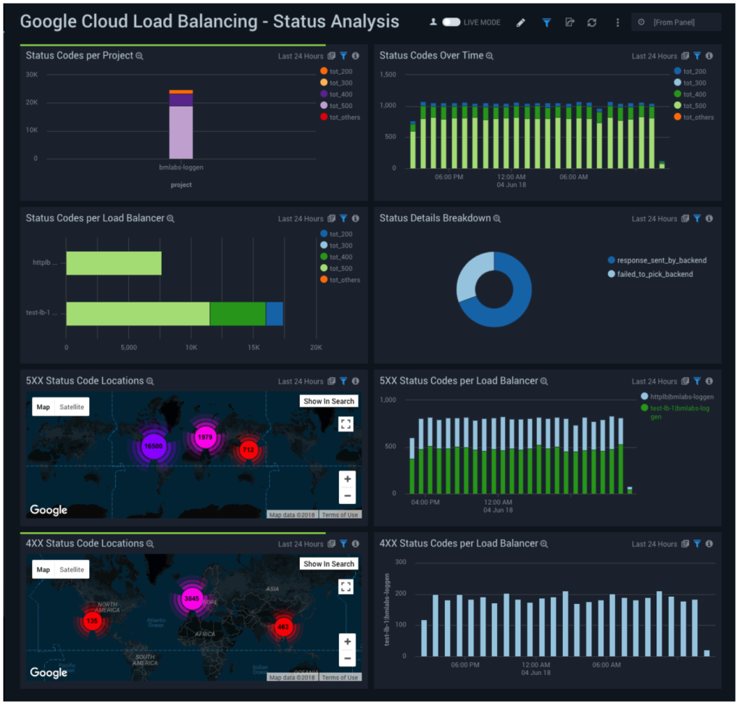The width and height of the screenshot is (742, 707).
Task: Filter the Status Codes per Project panel
Action: (x=345, y=56)
